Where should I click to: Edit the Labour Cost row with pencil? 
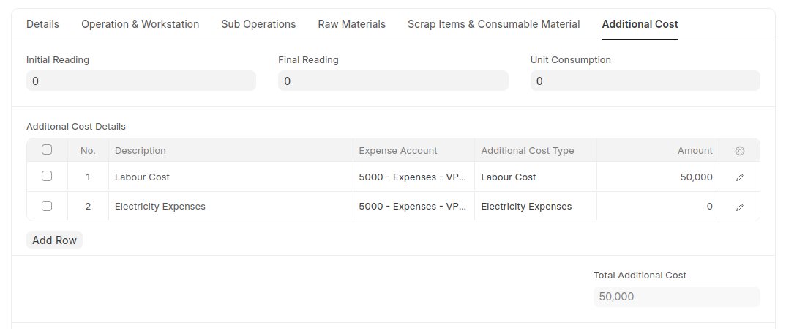pyautogui.click(x=739, y=177)
